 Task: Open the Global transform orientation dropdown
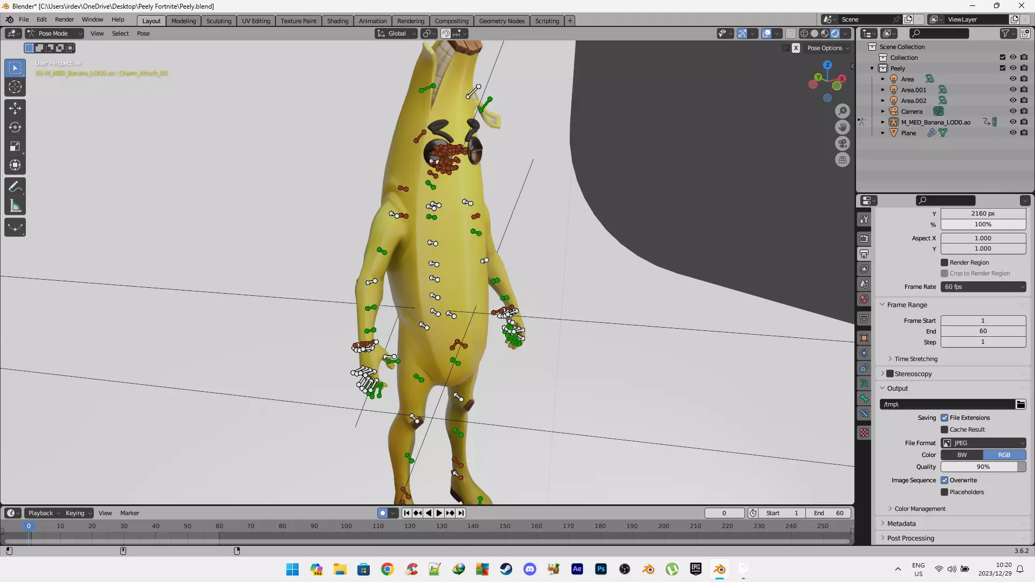click(x=396, y=33)
